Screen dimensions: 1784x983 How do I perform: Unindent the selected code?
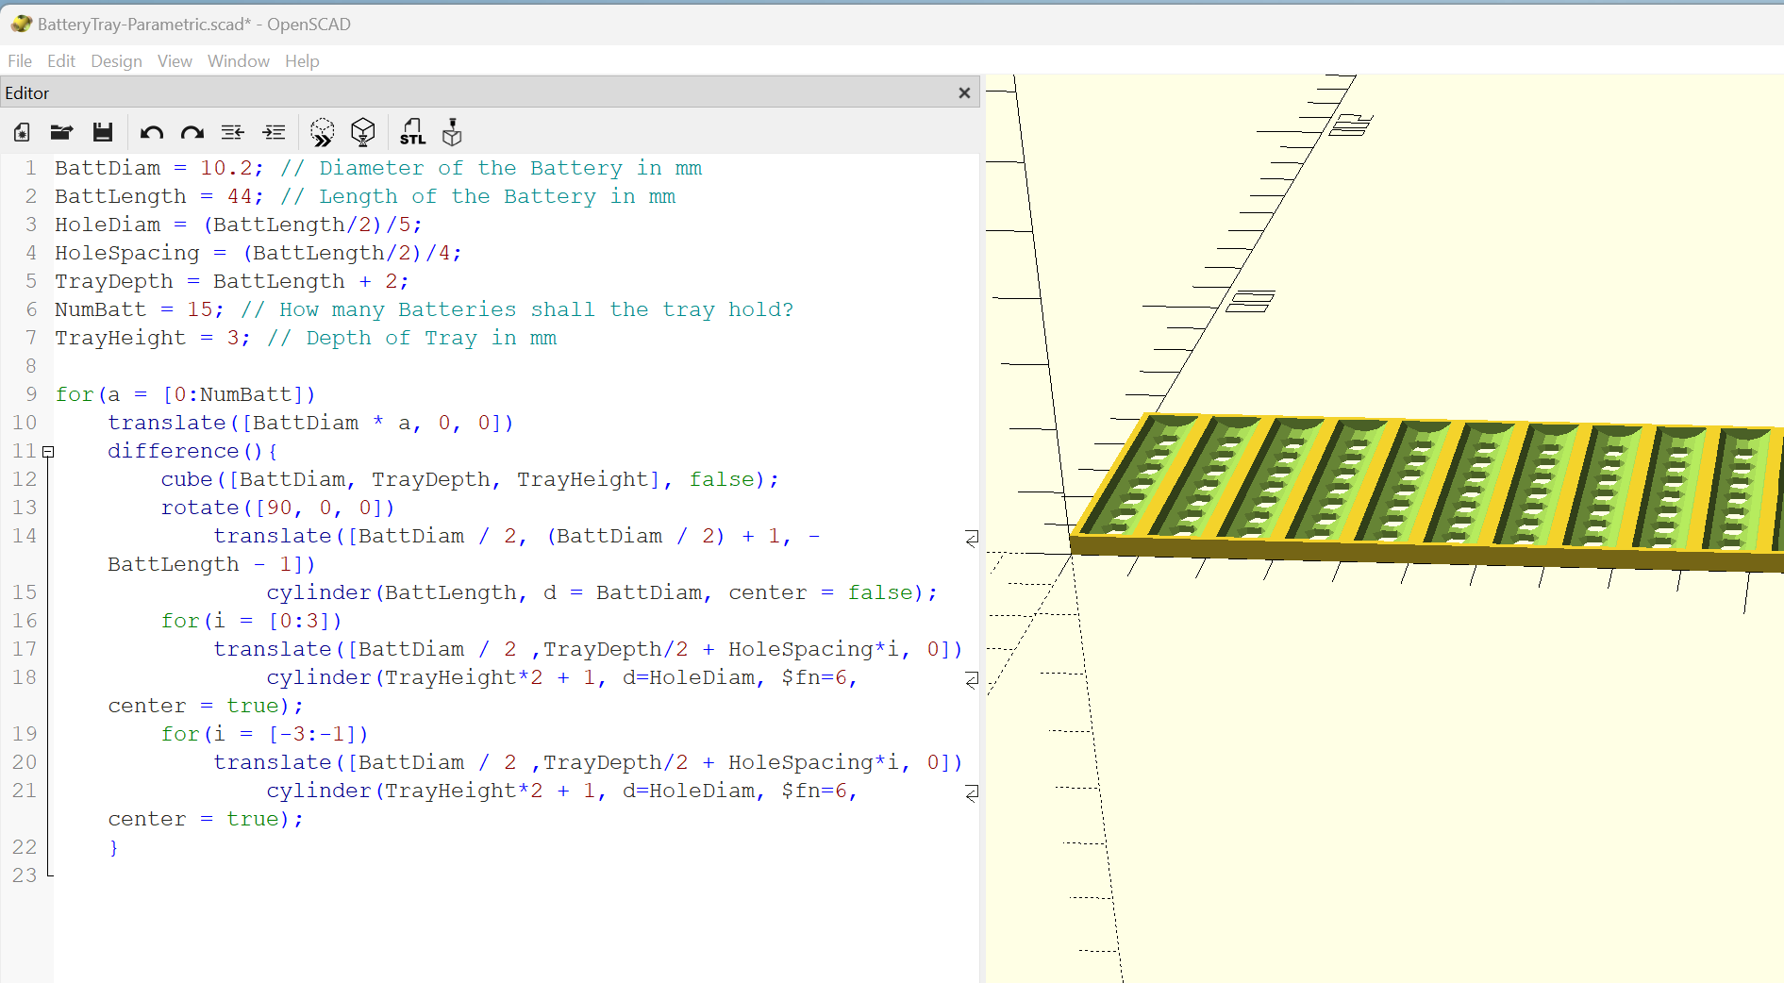pyautogui.click(x=233, y=133)
